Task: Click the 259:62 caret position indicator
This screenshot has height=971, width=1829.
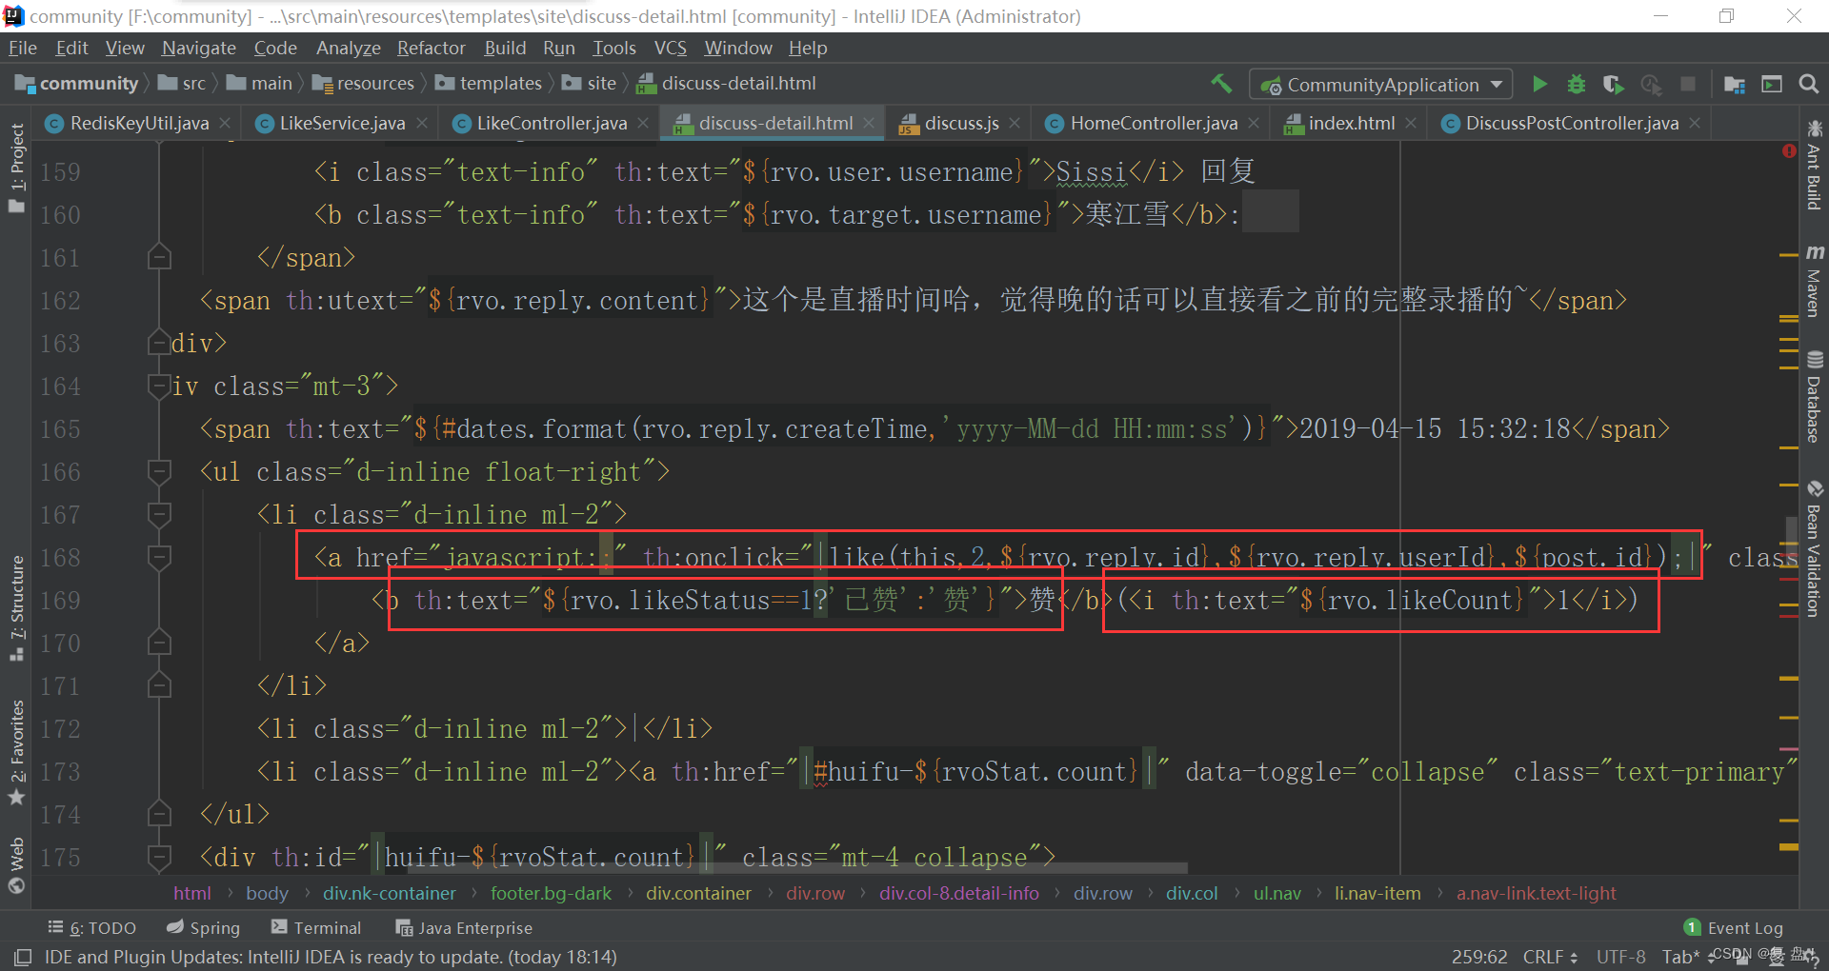Action: click(1479, 957)
